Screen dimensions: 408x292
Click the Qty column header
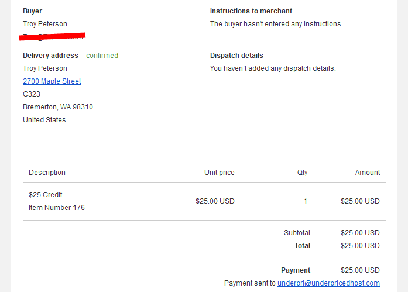[x=303, y=173]
